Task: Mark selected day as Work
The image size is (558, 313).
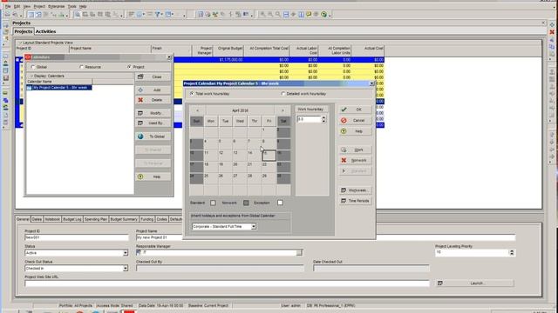Action: (x=355, y=150)
